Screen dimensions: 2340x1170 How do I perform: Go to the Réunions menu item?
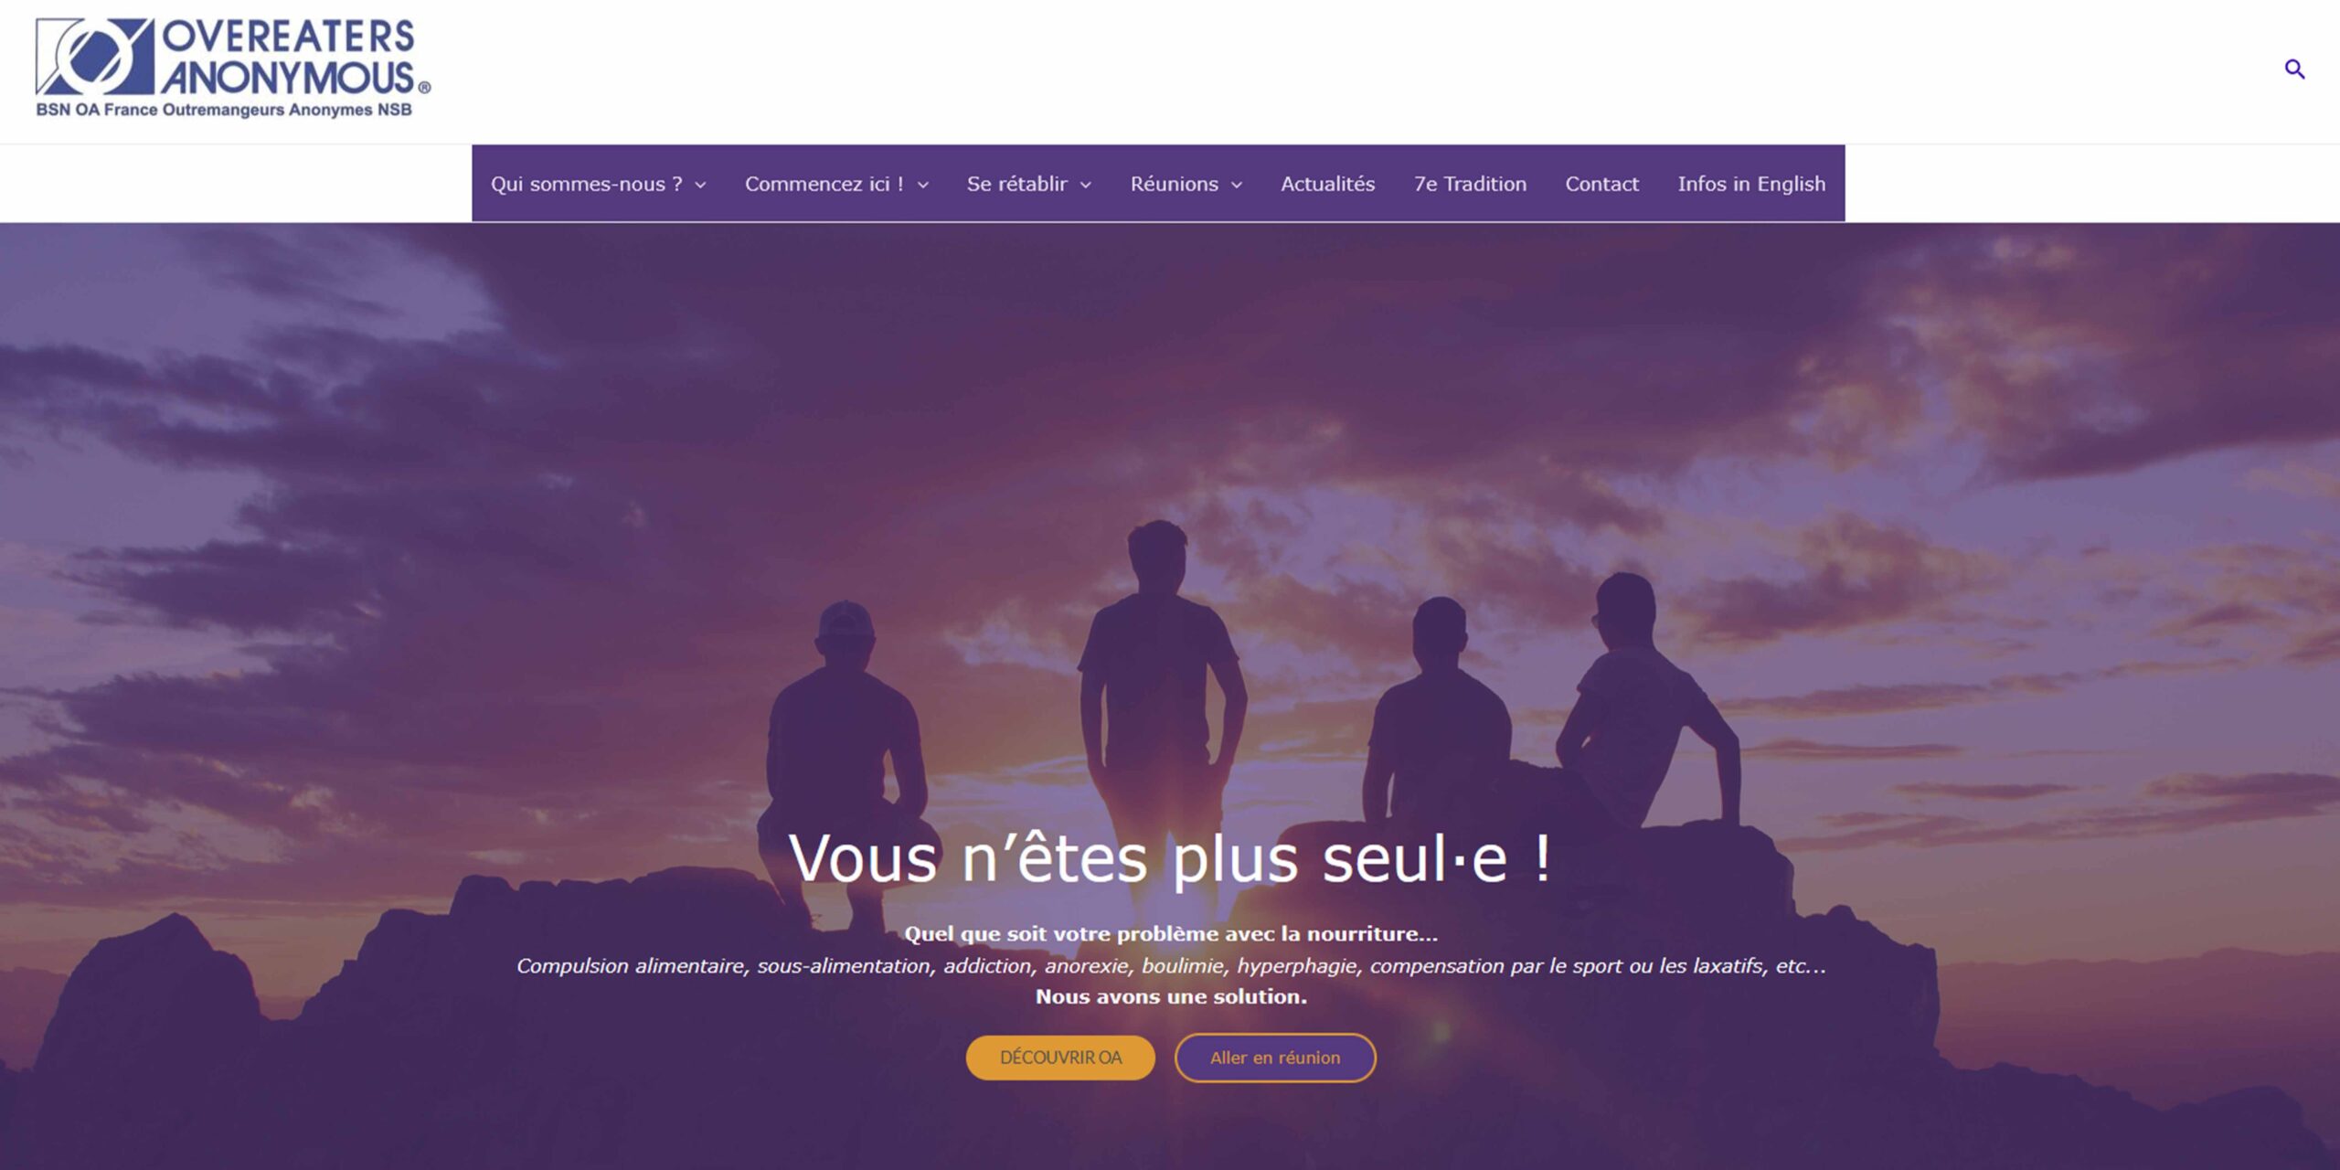click(x=1174, y=184)
